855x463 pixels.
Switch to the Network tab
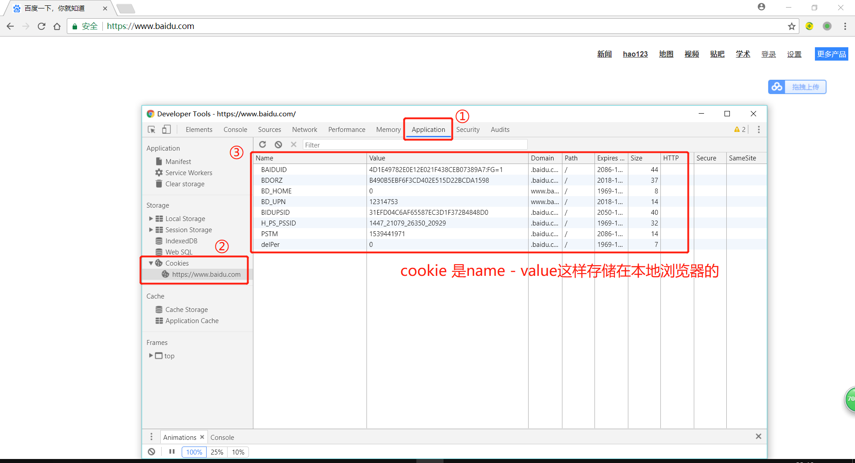click(305, 130)
